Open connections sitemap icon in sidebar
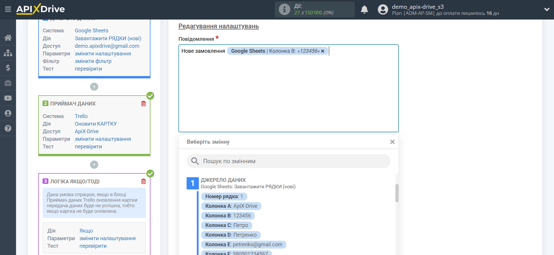The height and width of the screenshot is (255, 554). pyautogui.click(x=8, y=53)
